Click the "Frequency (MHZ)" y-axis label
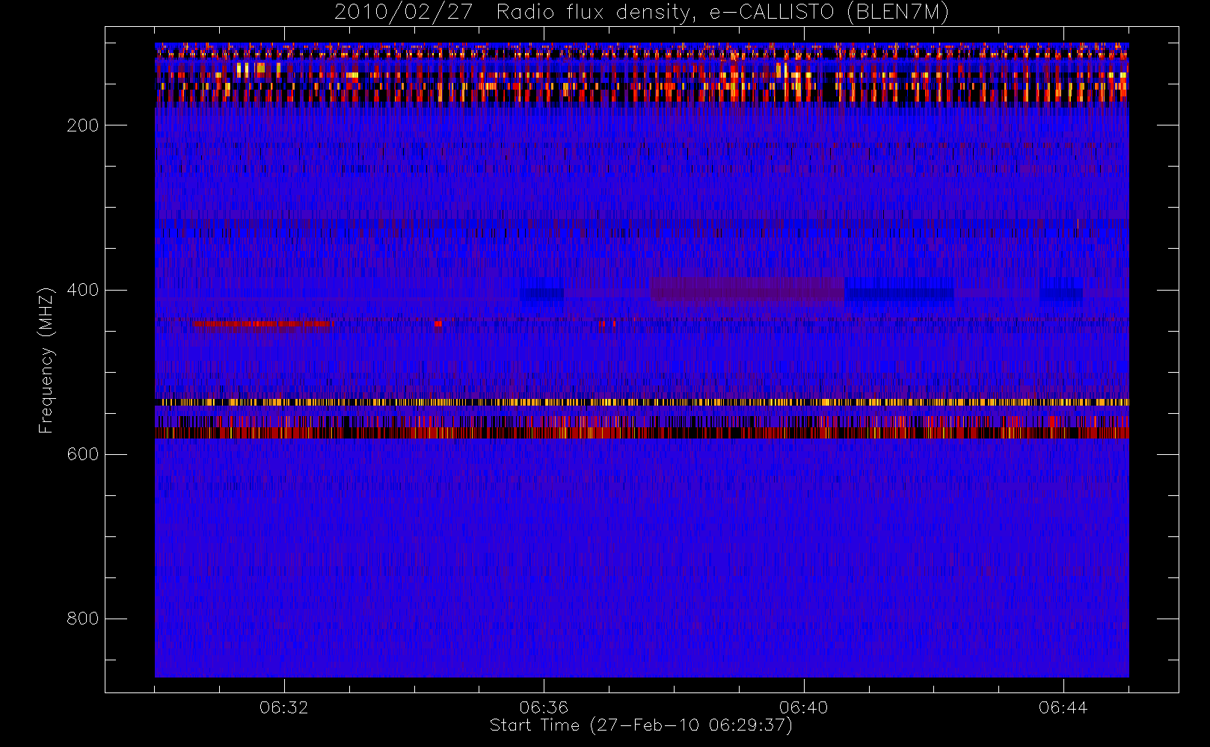This screenshot has height=747, width=1210. click(46, 360)
